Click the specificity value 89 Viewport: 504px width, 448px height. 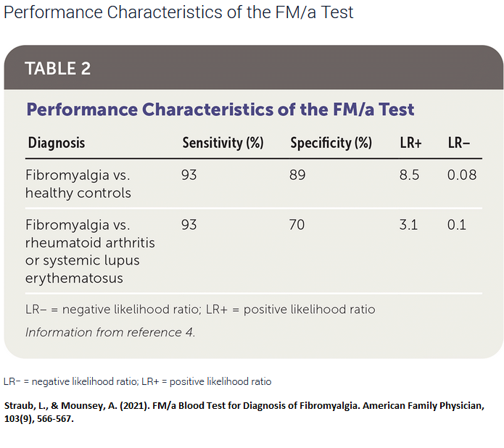tap(297, 175)
